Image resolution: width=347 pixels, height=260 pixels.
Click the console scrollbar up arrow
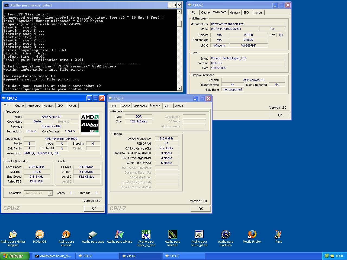[x=179, y=12]
